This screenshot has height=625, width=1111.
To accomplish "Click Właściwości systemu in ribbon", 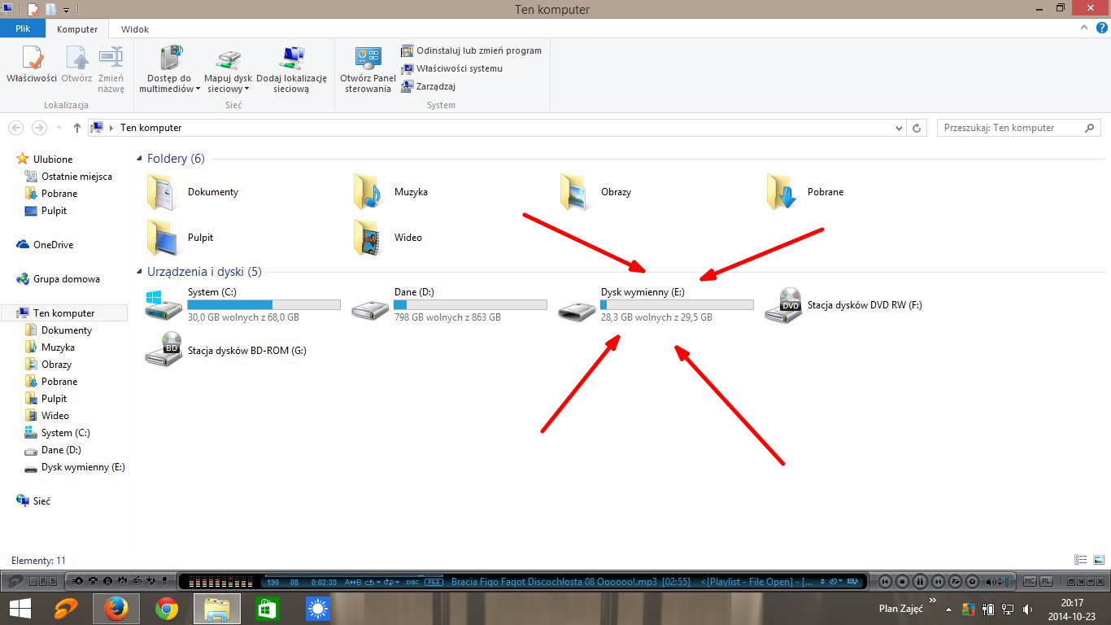I will click(x=452, y=68).
